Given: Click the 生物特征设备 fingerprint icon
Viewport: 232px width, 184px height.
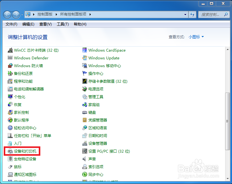Looking at the screenshot, I should click(x=10, y=159).
